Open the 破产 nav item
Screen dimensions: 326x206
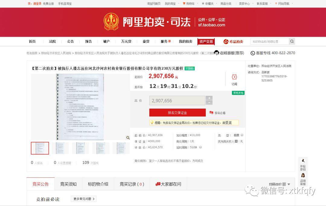click(107, 42)
